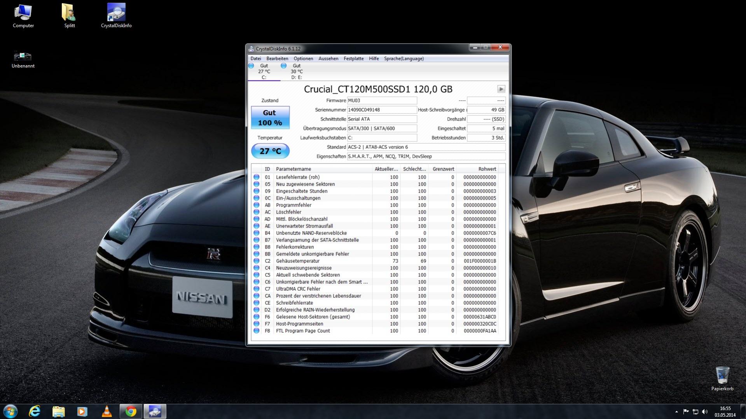Image resolution: width=746 pixels, height=419 pixels.
Task: Select the C: drive tab at 27 °C
Action: click(x=264, y=71)
